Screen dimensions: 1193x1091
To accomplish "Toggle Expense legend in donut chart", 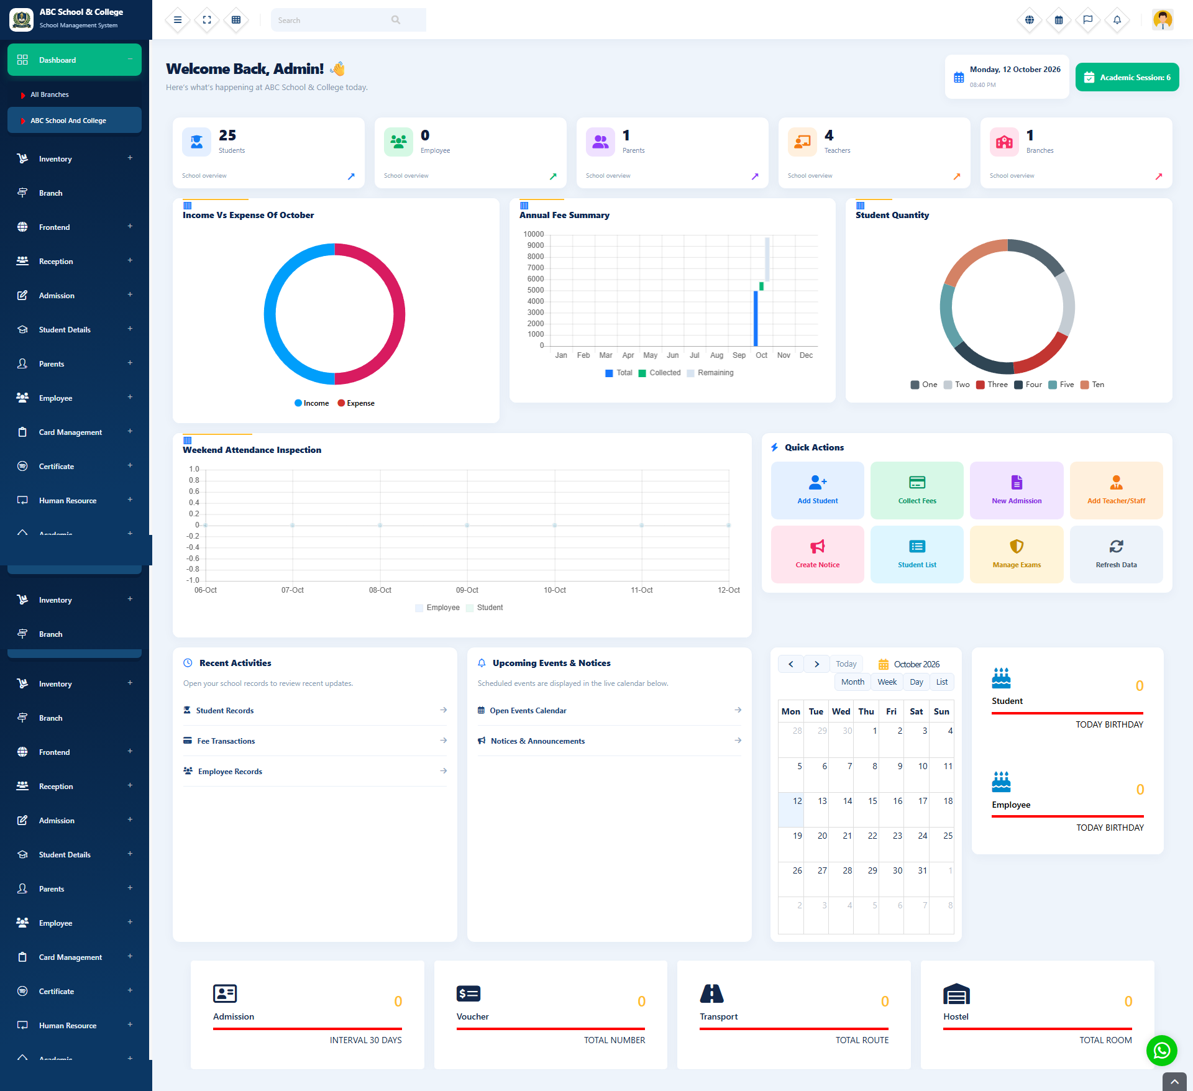I will (x=356, y=403).
